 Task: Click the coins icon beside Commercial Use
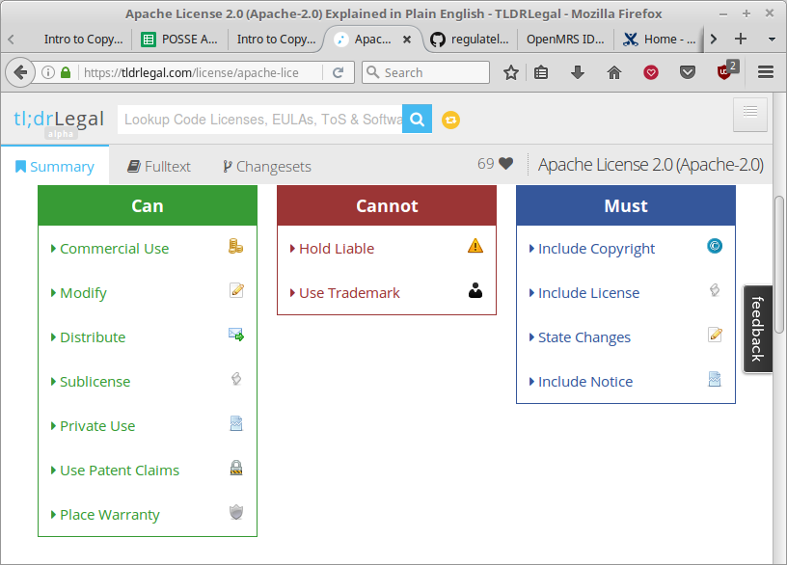click(x=236, y=247)
